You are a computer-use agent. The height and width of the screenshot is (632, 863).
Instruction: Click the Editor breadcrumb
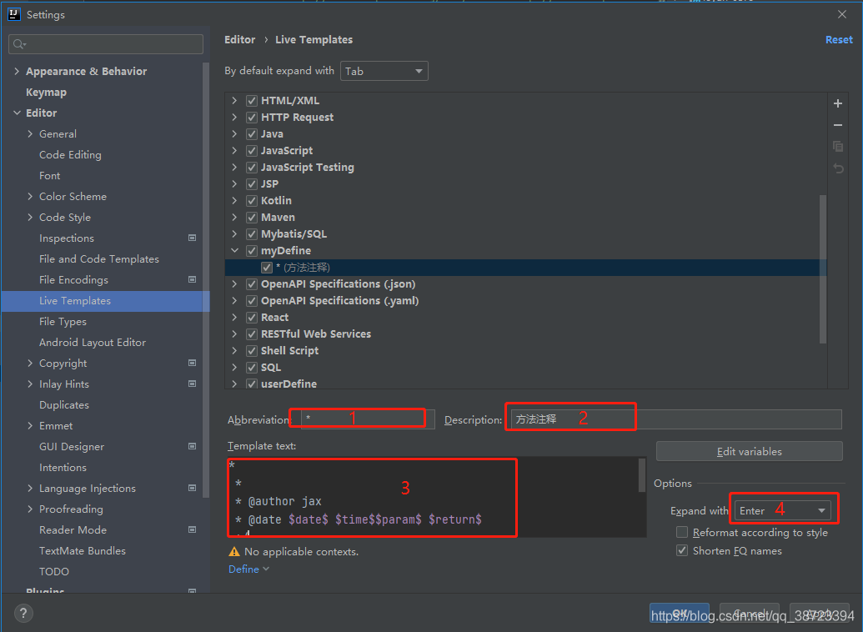click(240, 40)
